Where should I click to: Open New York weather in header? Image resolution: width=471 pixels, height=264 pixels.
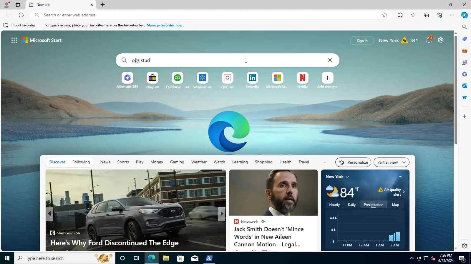pos(399,40)
